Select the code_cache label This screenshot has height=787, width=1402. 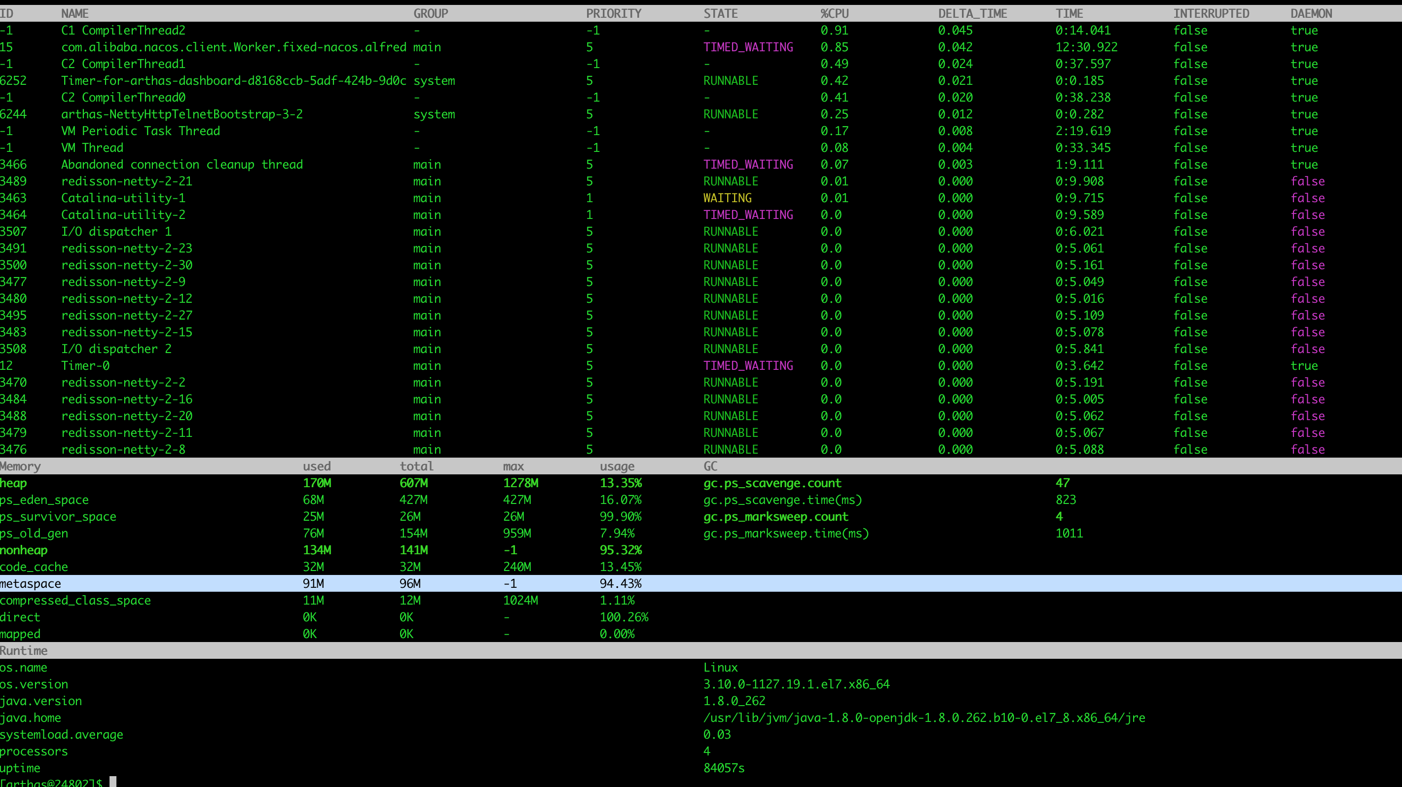[x=34, y=567]
